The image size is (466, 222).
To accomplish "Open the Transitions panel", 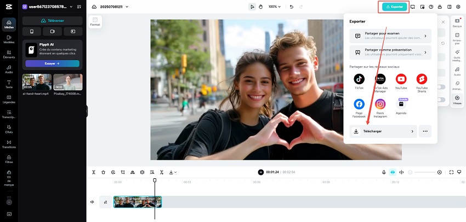I will click(9, 144).
